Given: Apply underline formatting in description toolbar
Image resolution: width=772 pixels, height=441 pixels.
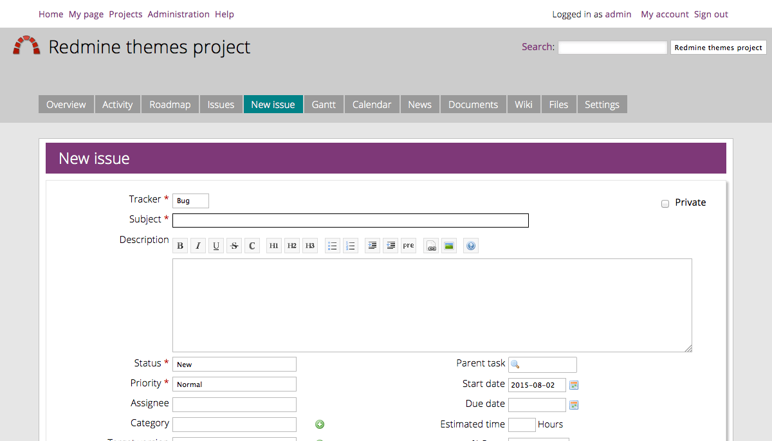Looking at the screenshot, I should [216, 246].
